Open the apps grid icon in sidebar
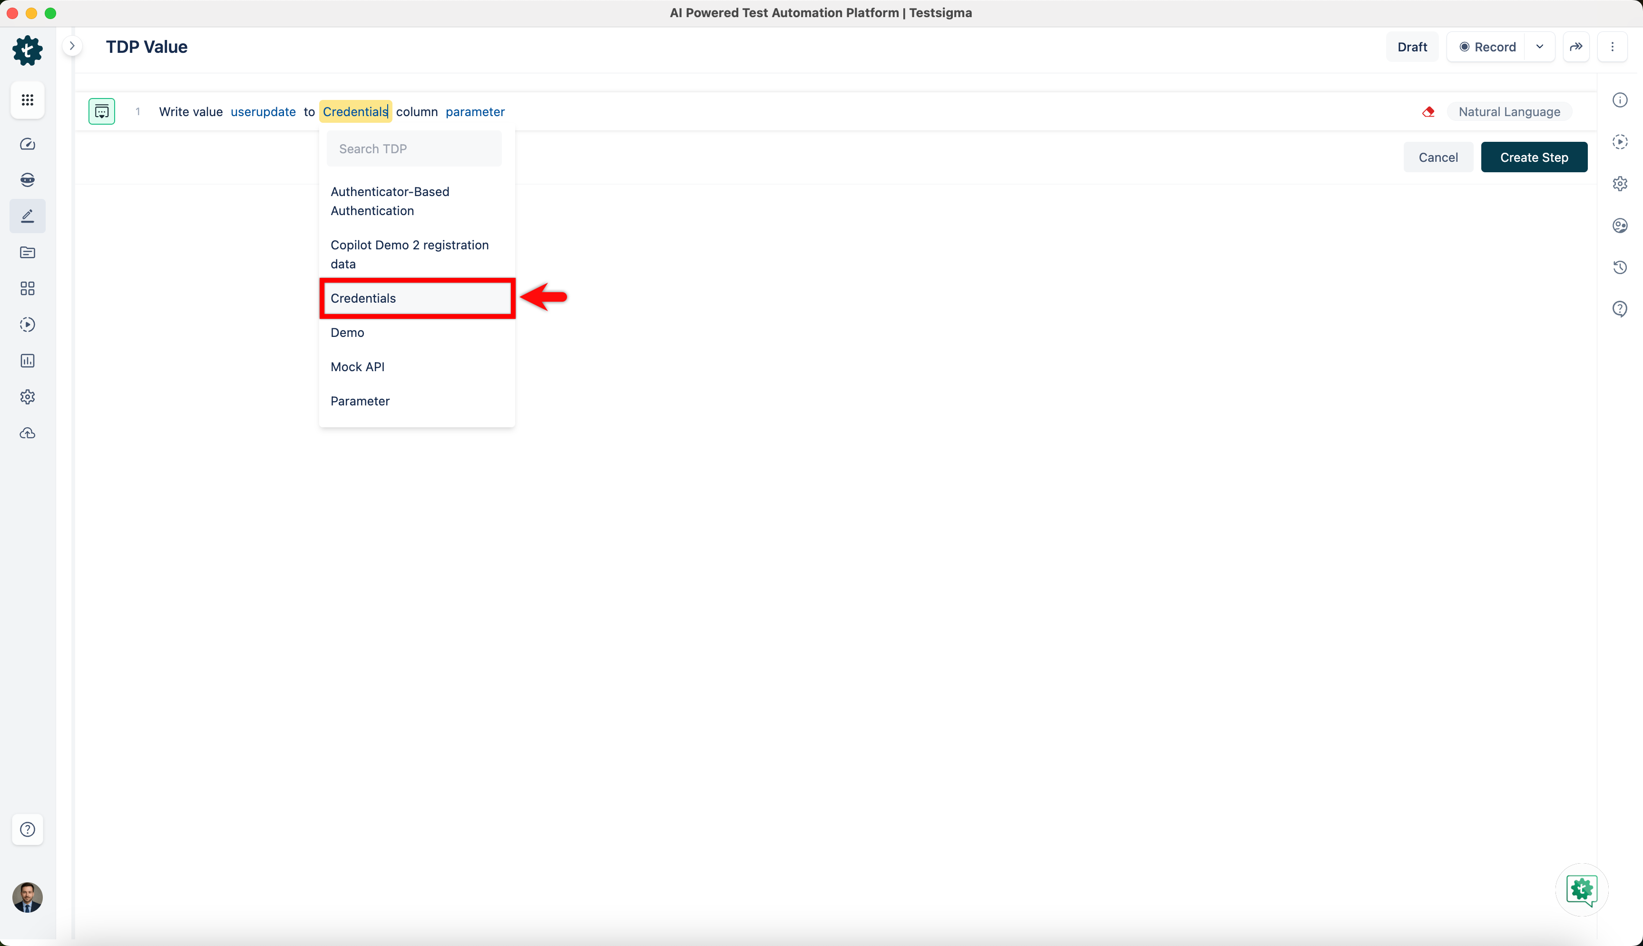The height and width of the screenshot is (946, 1643). click(x=27, y=100)
